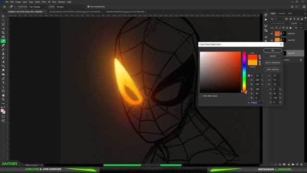
Task: Click the Lock all layer icon
Action: 291,28
